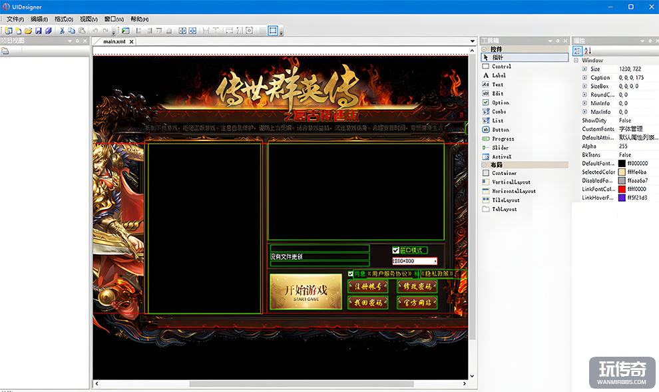659x392 pixels.
Task: Click the 注册帐号 button in canvas
Action: click(x=367, y=287)
